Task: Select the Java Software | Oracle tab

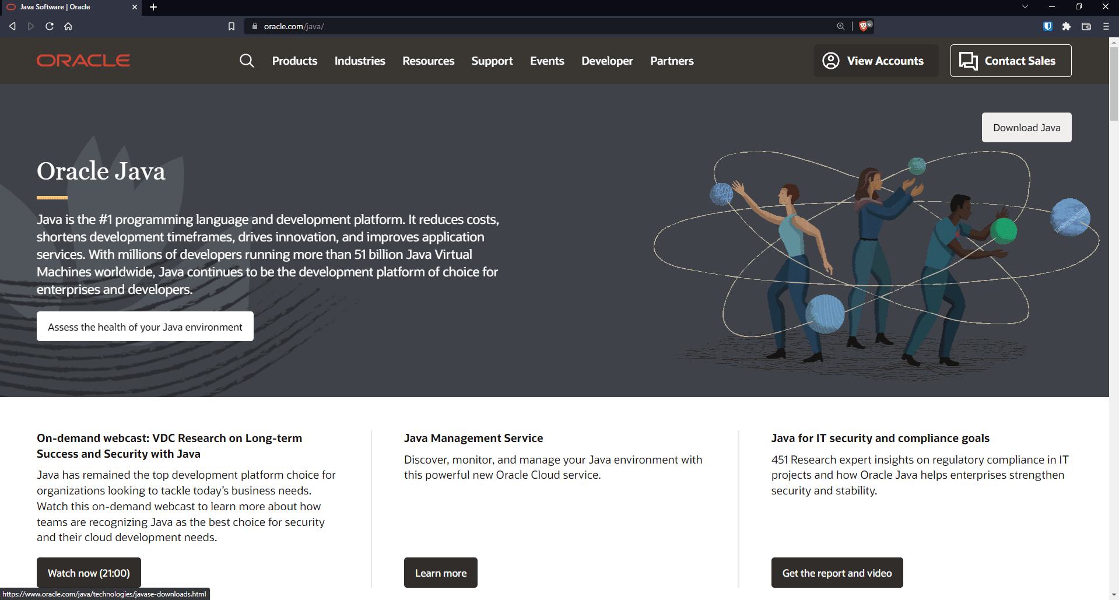Action: [x=71, y=7]
